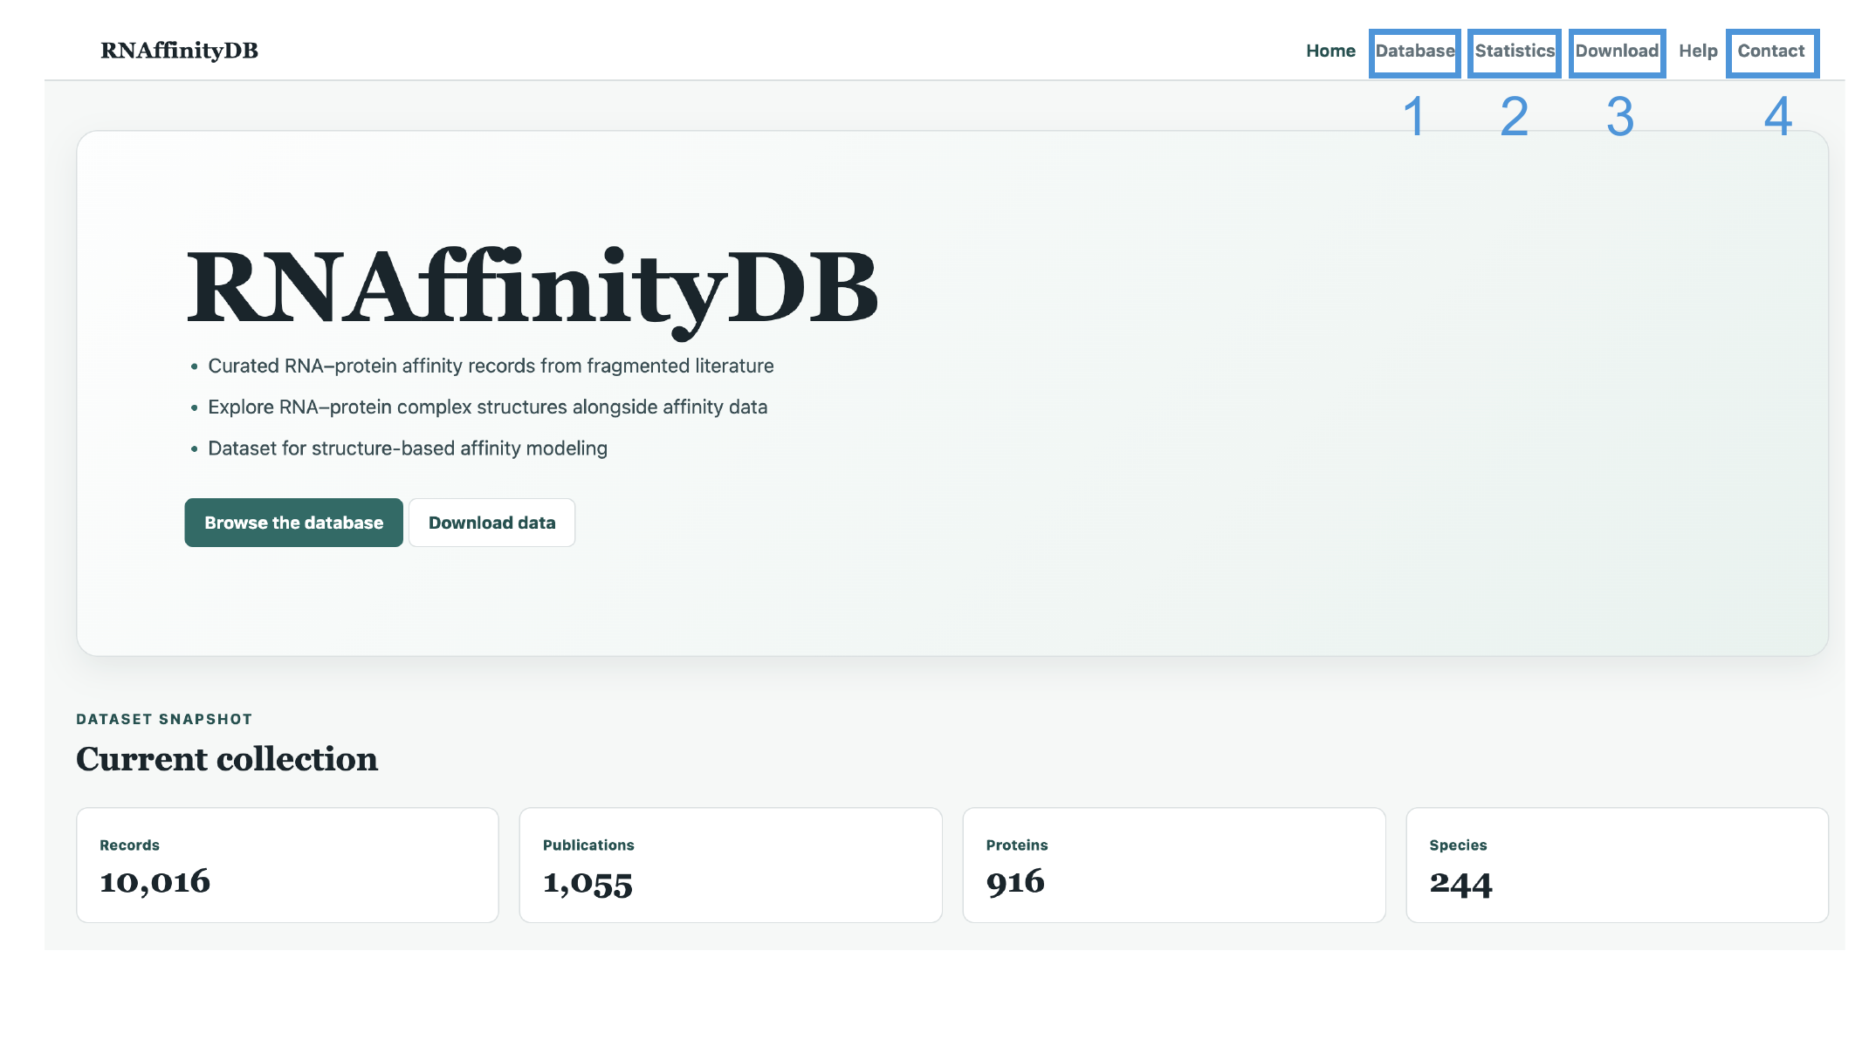Screen dimensions: 1862x1047
Task: Click the Proteins 916 stat card
Action: (1174, 865)
